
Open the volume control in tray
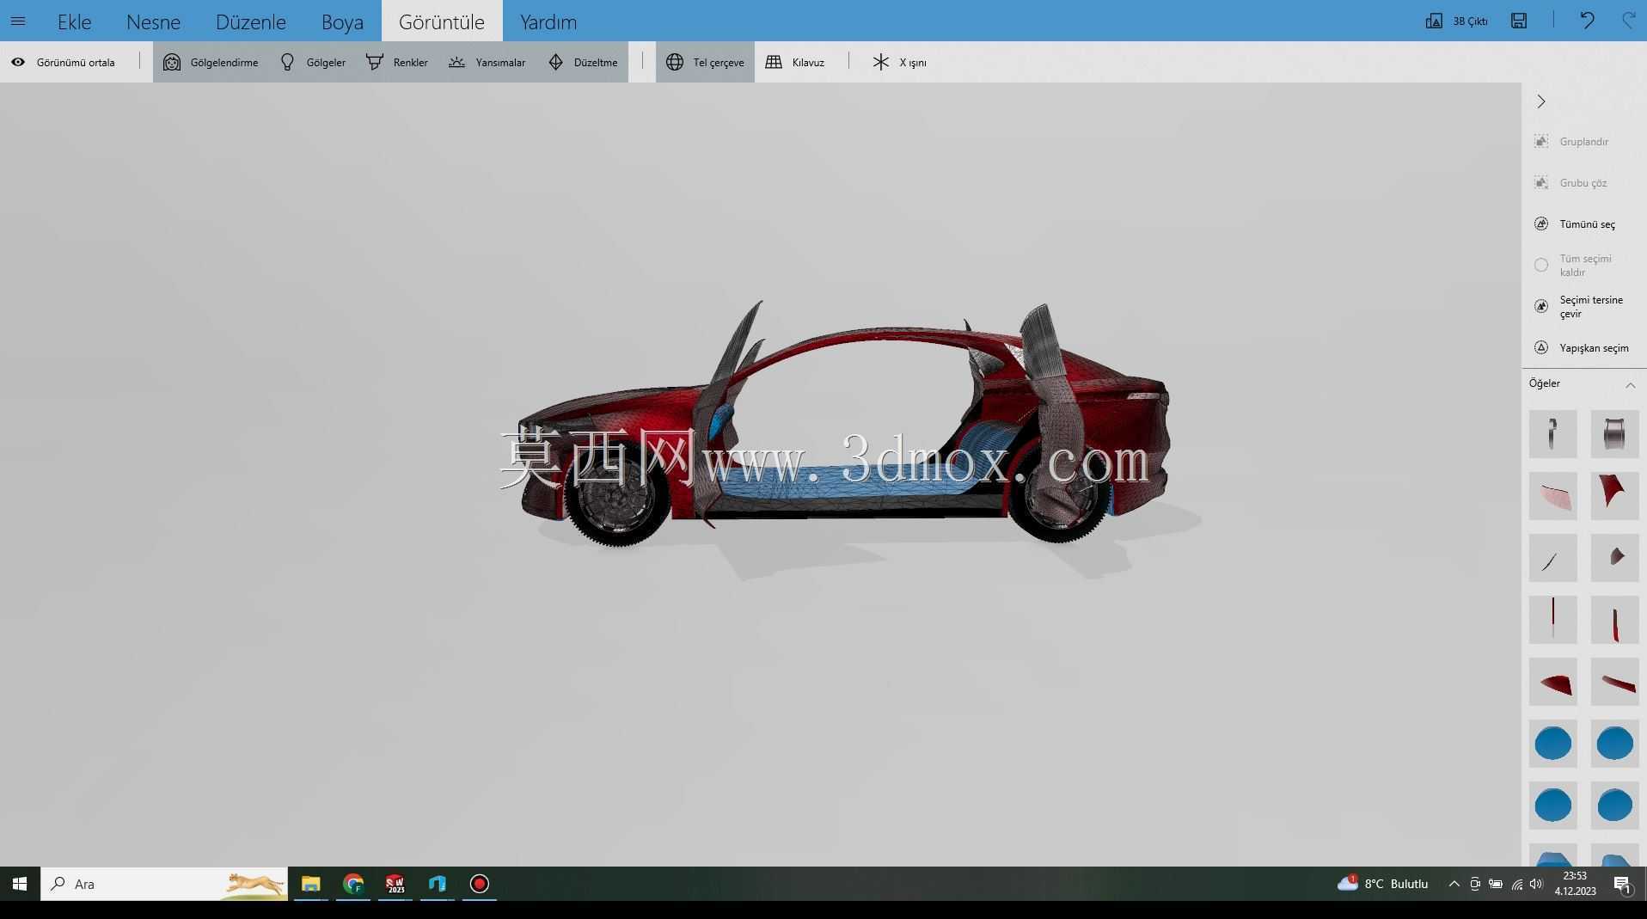[x=1536, y=884]
